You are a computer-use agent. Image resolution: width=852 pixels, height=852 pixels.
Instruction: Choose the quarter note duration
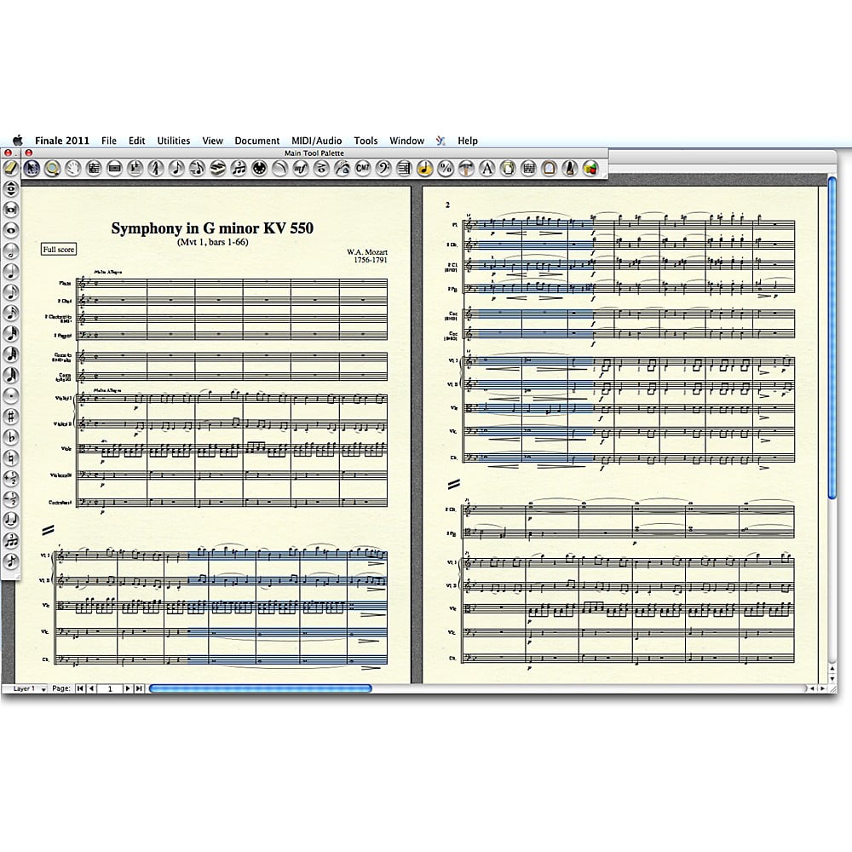tap(11, 271)
